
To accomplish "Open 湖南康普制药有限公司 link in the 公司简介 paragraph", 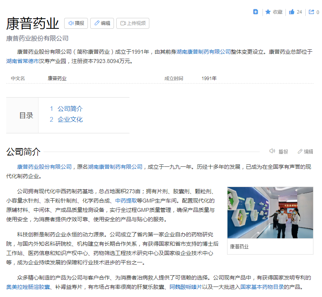I will click(x=115, y=167).
